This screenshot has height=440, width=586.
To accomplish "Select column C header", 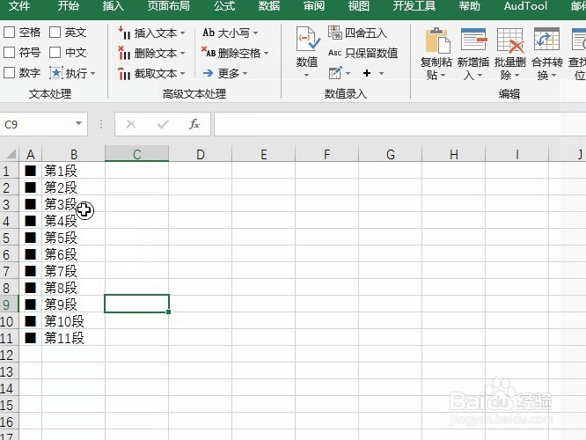I will click(x=136, y=154).
